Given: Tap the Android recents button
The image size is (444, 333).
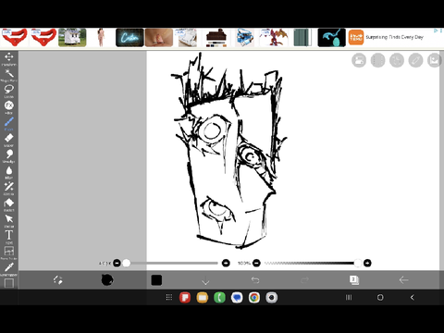Looking at the screenshot, I should pyautogui.click(x=349, y=297).
